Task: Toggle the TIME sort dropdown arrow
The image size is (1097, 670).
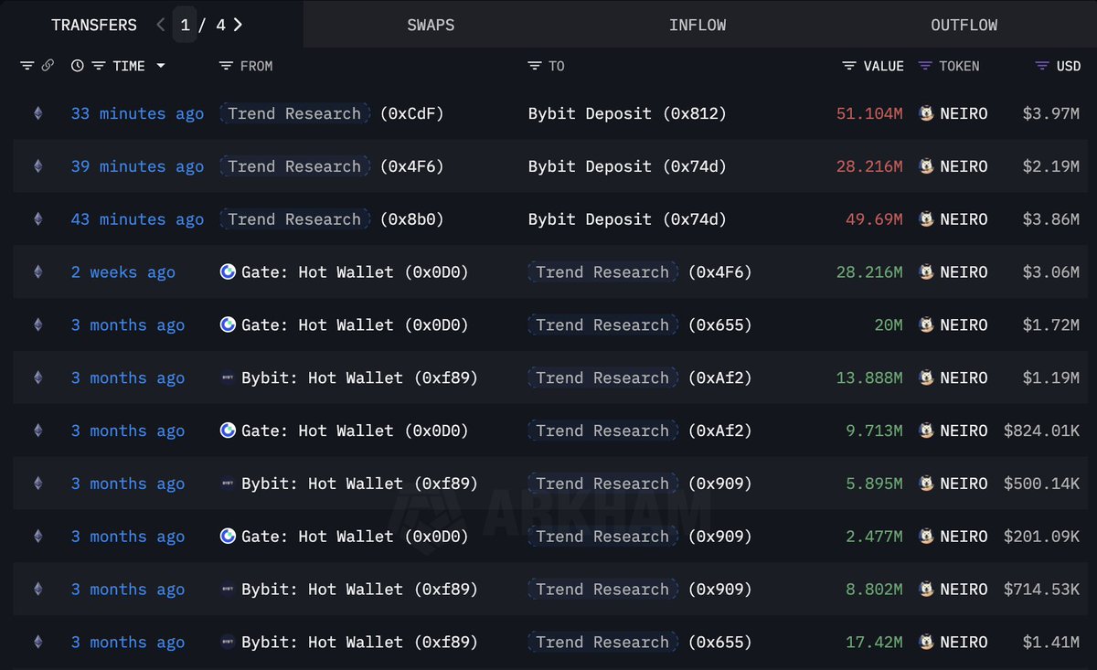Action: (161, 66)
